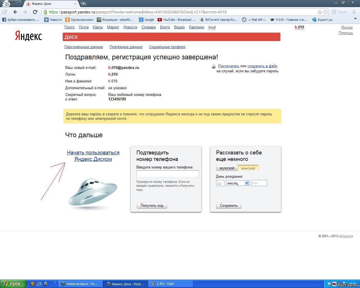Open Картинки in Yandex top navigation
Screen dimensions: 360x288
(197, 27)
